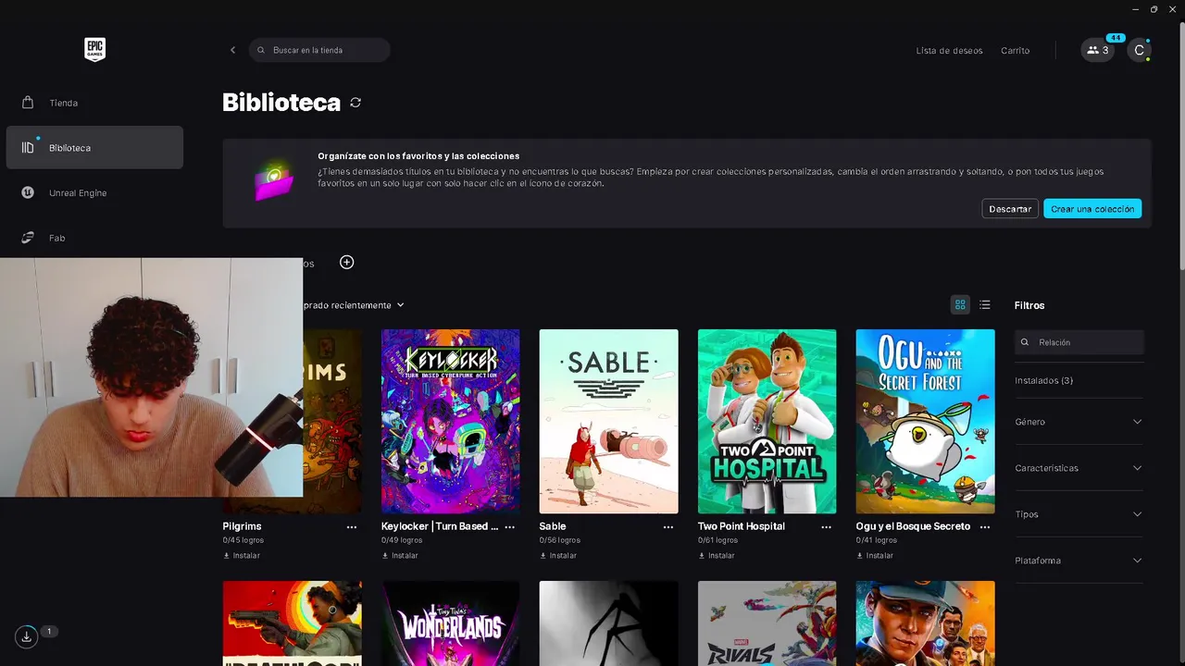Install Two Point Hospital
The height and width of the screenshot is (666, 1185).
(x=717, y=556)
